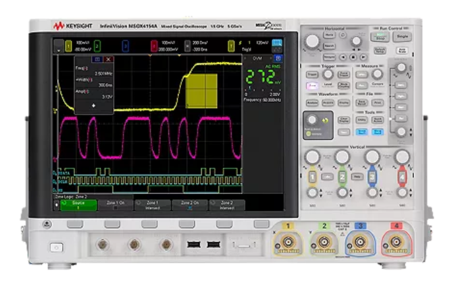Toggle the blue channel 3 key
This screenshot has height=288, width=450.
pos(372,177)
